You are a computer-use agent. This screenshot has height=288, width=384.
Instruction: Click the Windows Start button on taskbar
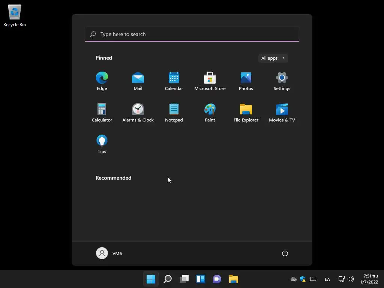coord(151,279)
